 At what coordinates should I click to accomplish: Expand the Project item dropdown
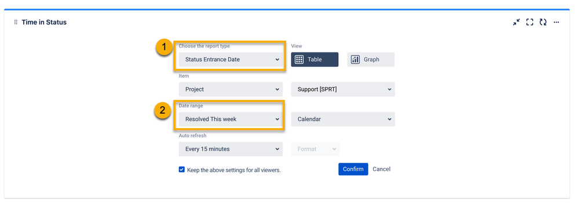pyautogui.click(x=231, y=89)
